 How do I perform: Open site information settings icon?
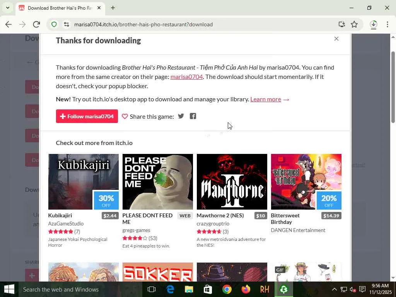point(67,24)
